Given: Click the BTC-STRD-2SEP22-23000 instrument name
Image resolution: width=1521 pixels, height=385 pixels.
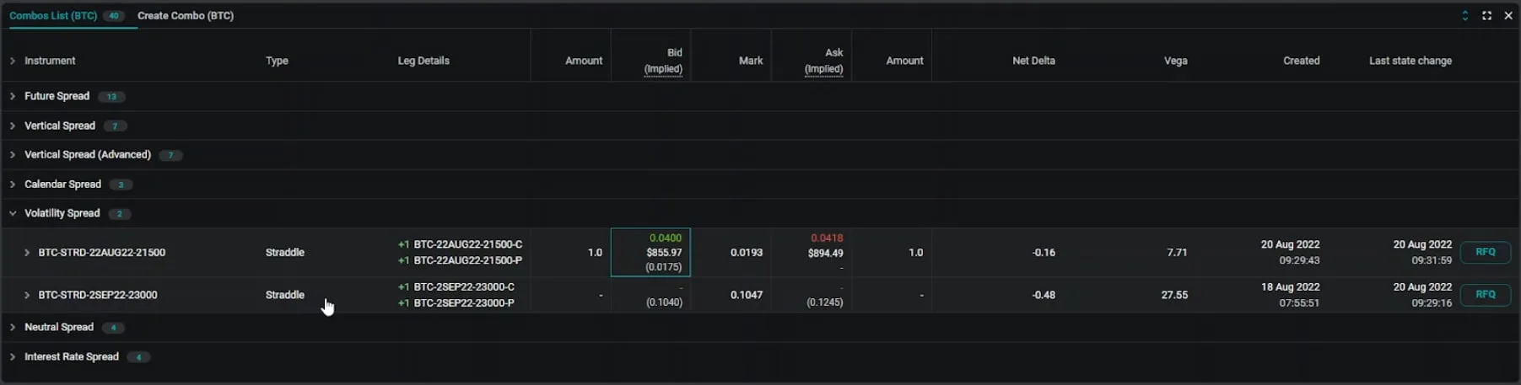Looking at the screenshot, I should click(98, 295).
